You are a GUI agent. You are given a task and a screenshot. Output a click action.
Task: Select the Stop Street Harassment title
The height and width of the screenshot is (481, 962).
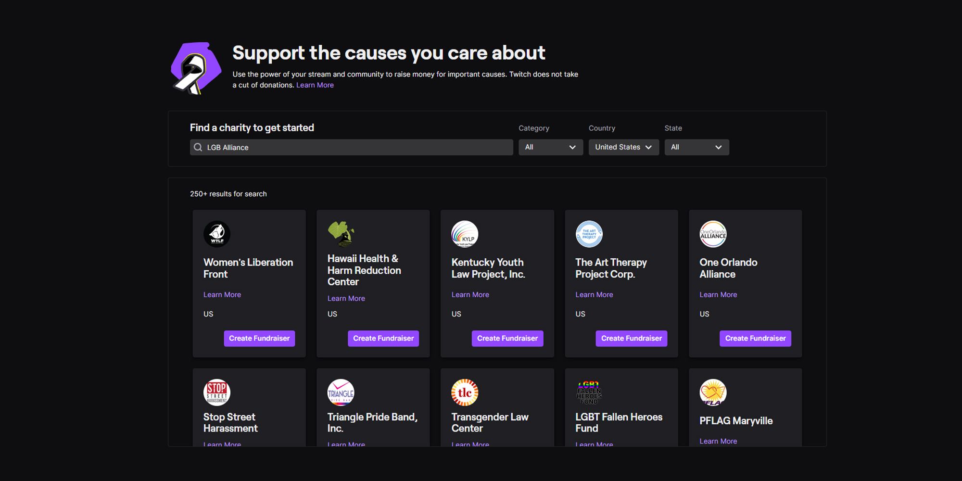click(231, 422)
